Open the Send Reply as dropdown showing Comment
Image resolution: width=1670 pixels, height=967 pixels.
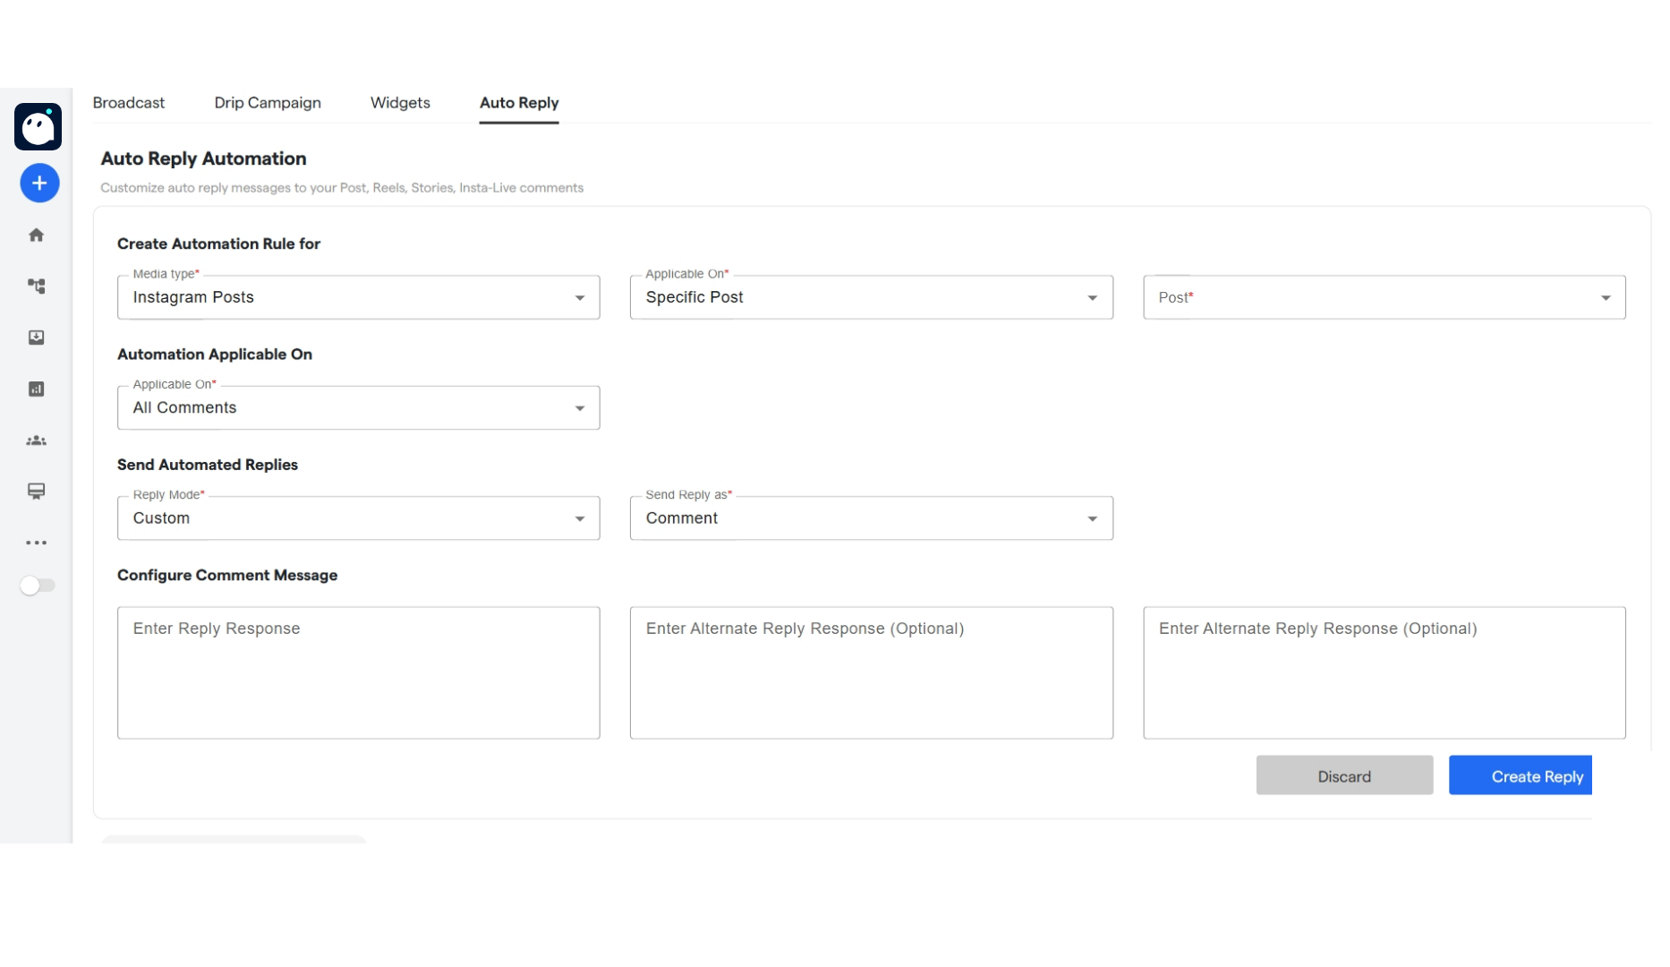872,518
